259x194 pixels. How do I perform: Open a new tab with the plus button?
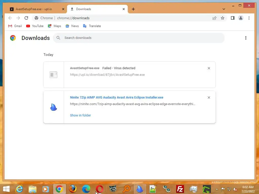(133, 9)
